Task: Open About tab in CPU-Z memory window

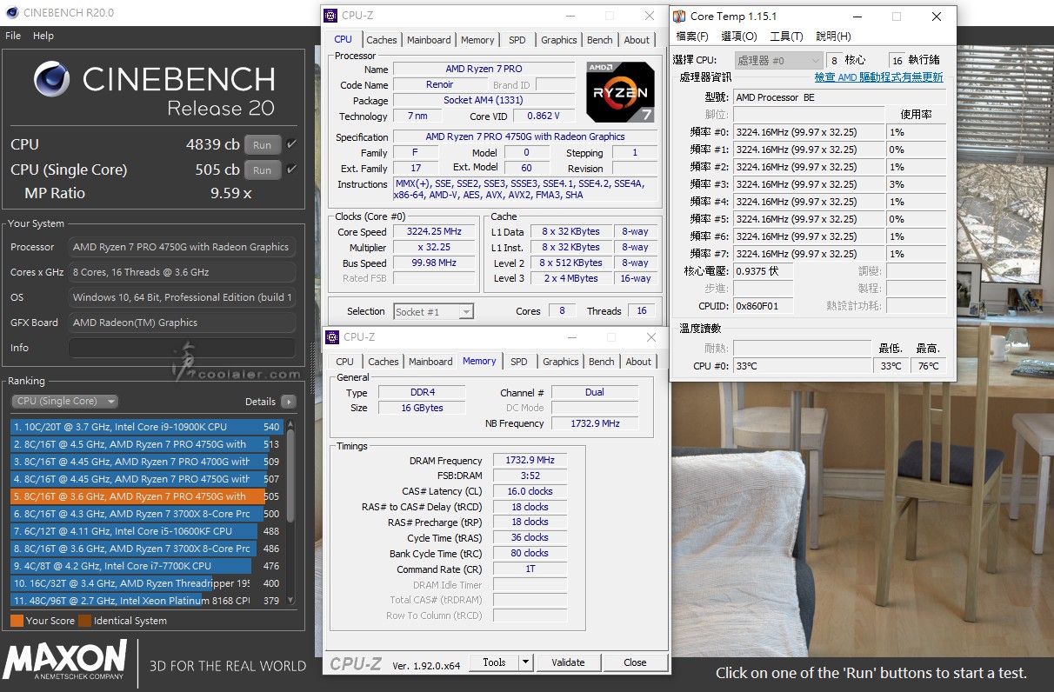Action: (x=638, y=362)
